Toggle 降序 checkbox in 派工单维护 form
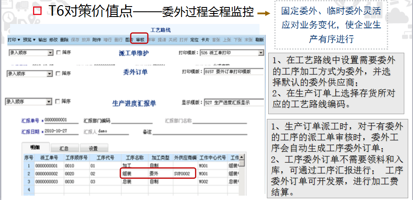Screen dimensions: 413x200 coord(58,53)
